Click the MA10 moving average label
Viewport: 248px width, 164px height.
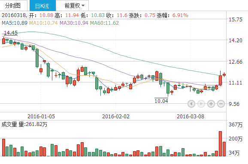coord(43,23)
